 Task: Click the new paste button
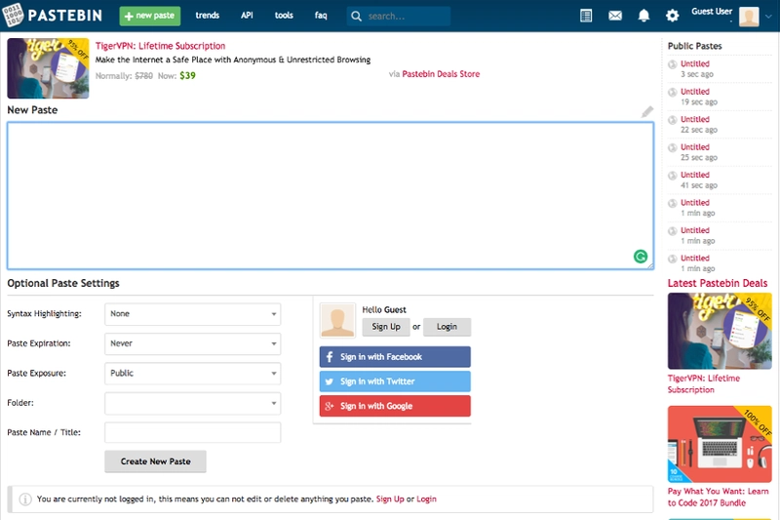click(150, 16)
